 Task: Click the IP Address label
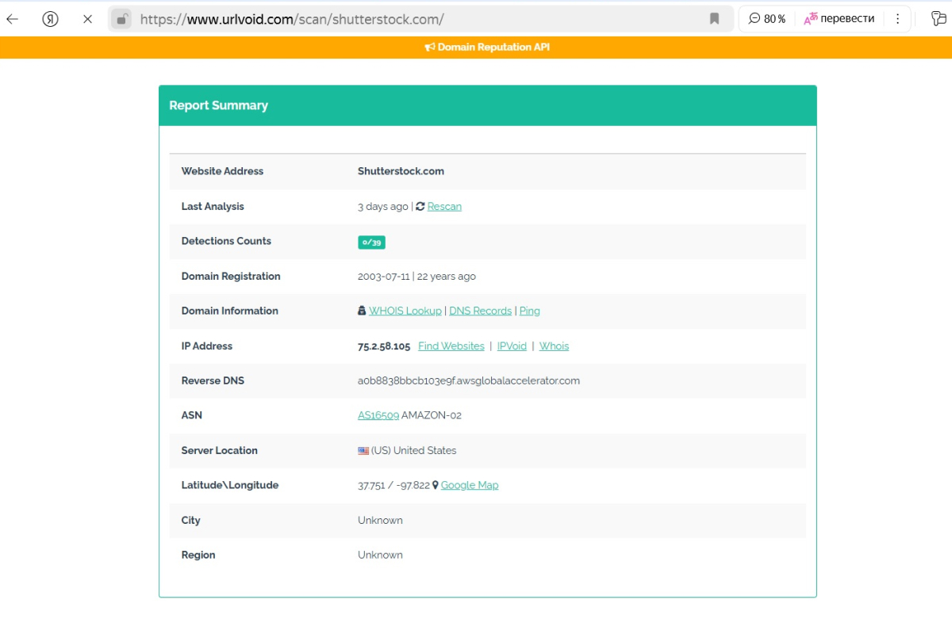pos(207,346)
